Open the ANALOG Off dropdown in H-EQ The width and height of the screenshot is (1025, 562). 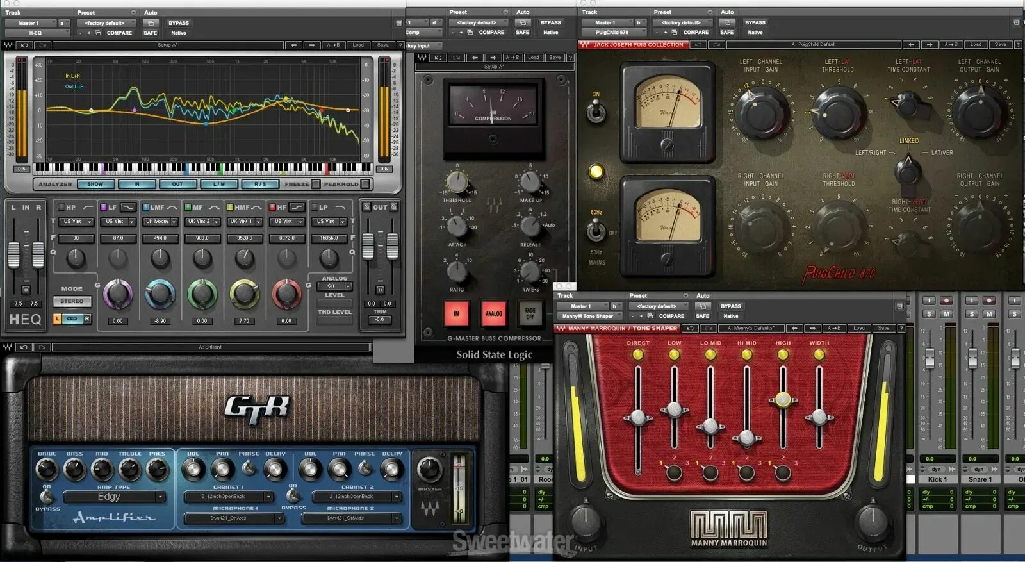point(335,286)
